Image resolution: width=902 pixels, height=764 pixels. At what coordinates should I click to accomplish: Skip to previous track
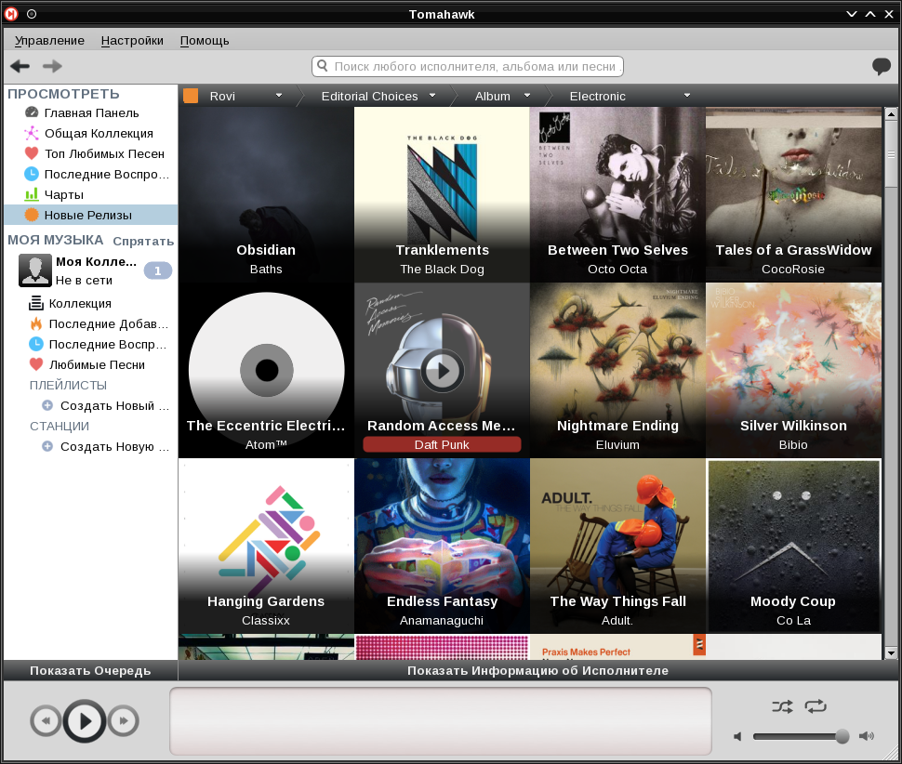(46, 720)
